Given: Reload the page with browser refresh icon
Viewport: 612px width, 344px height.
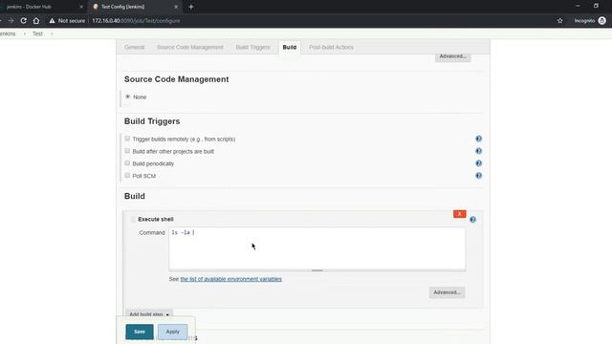Looking at the screenshot, I should tap(23, 21).
